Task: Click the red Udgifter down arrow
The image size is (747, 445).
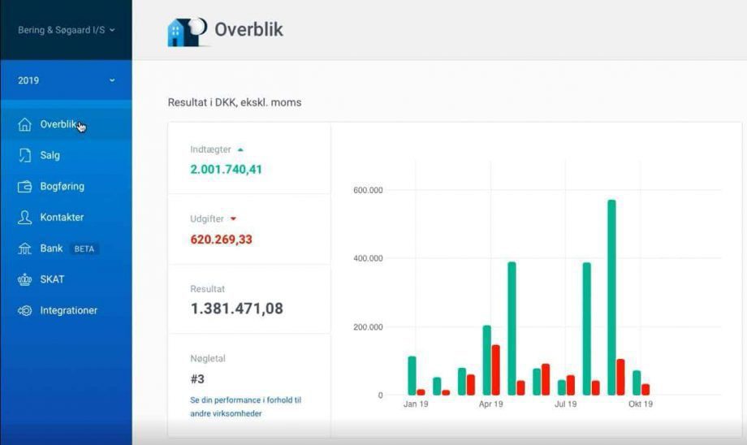Action: (x=234, y=218)
